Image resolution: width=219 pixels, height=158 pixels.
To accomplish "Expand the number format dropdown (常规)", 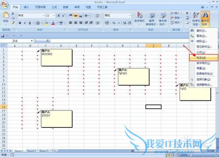I will [x=130, y=15].
